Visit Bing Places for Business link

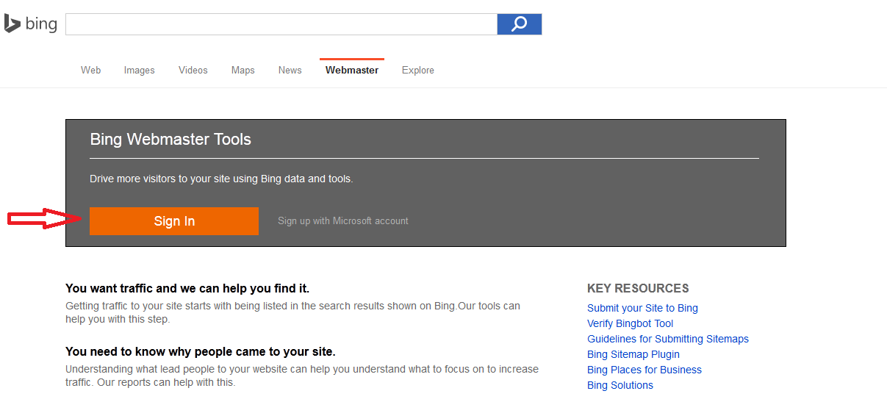[x=644, y=370]
